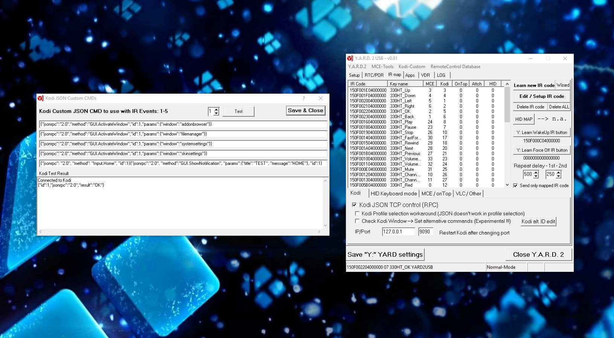Viewport: 614px width, 338px height.
Task: Switch to VLC / Other tab
Action: click(x=468, y=193)
